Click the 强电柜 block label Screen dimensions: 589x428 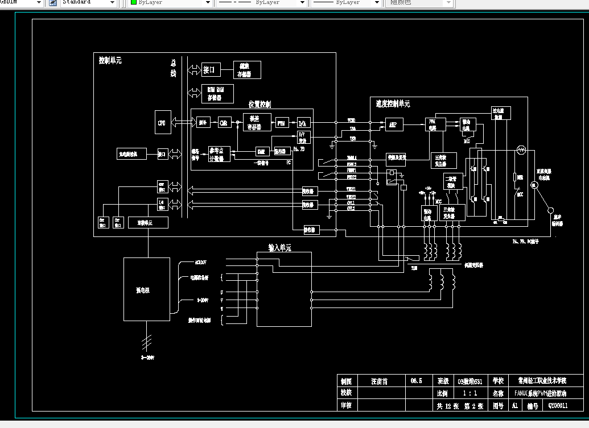point(143,290)
